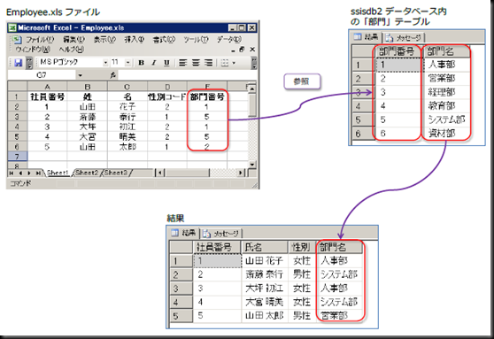Select column A header in Excel
The height and width of the screenshot is (339, 494).
click(x=47, y=86)
